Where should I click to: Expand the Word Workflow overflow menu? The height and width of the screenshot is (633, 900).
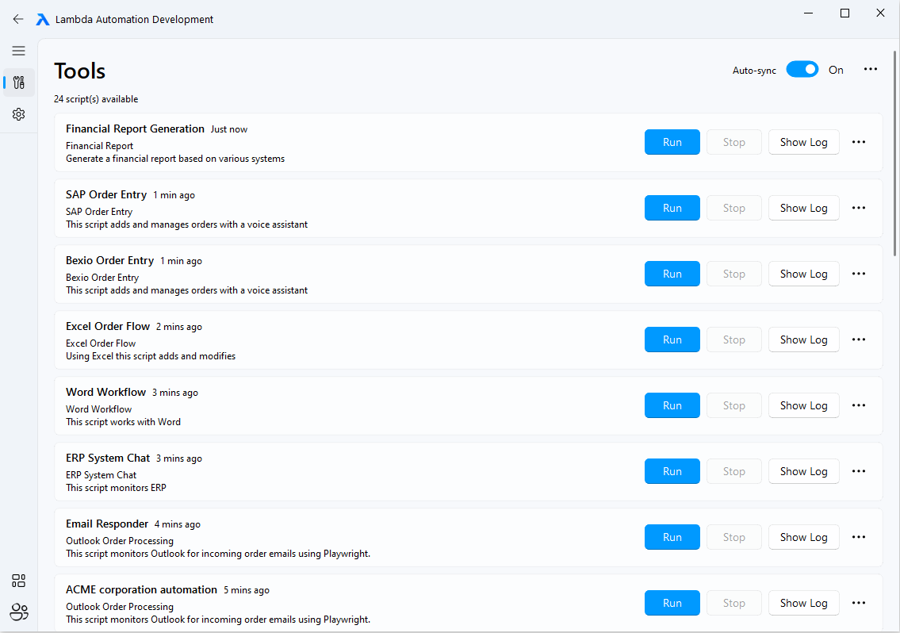858,405
